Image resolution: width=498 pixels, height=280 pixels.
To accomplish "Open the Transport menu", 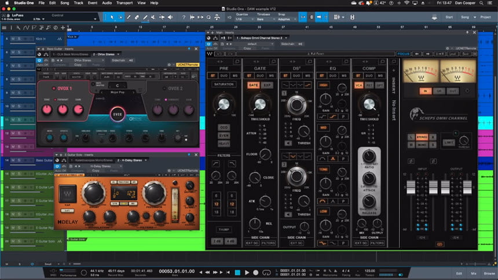I will pos(124,3).
